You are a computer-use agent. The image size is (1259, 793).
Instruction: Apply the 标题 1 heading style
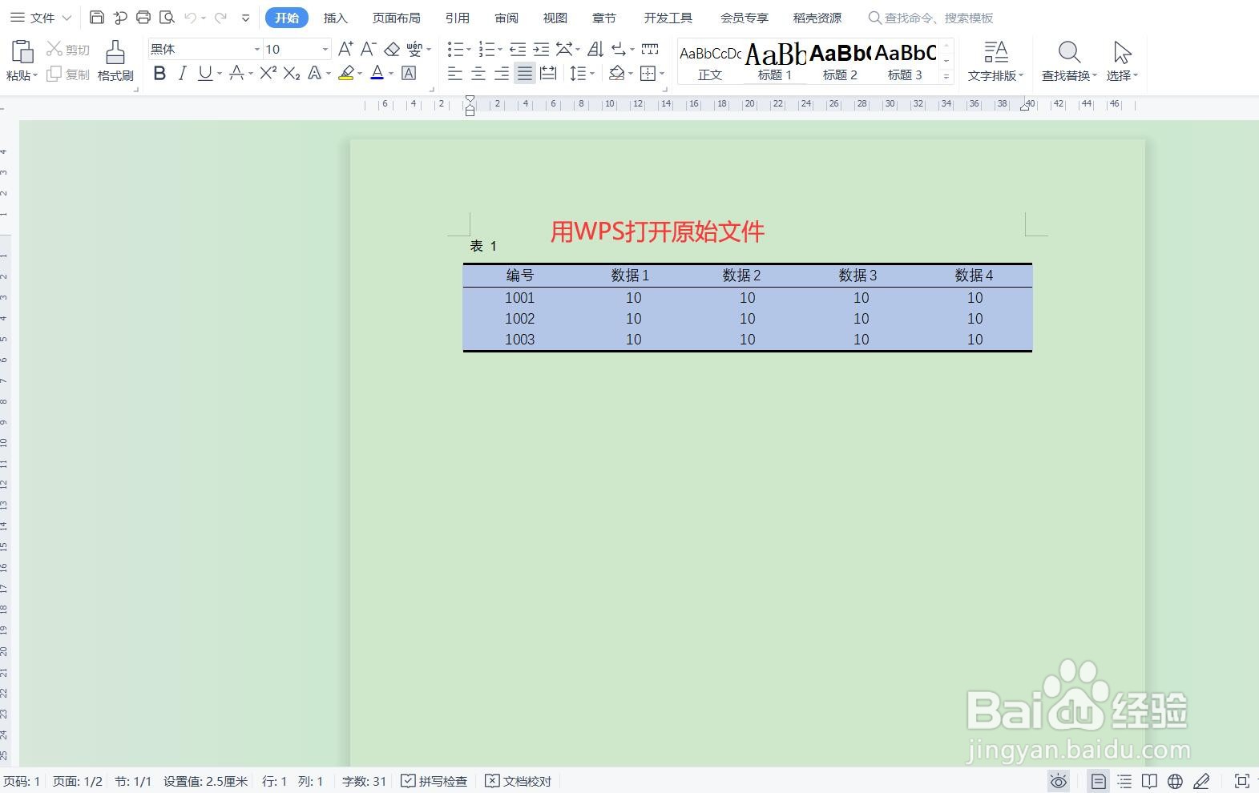click(775, 61)
